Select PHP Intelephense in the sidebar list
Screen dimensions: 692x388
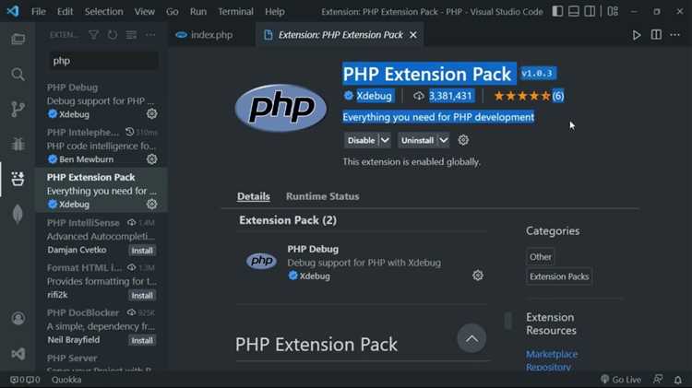pos(101,146)
